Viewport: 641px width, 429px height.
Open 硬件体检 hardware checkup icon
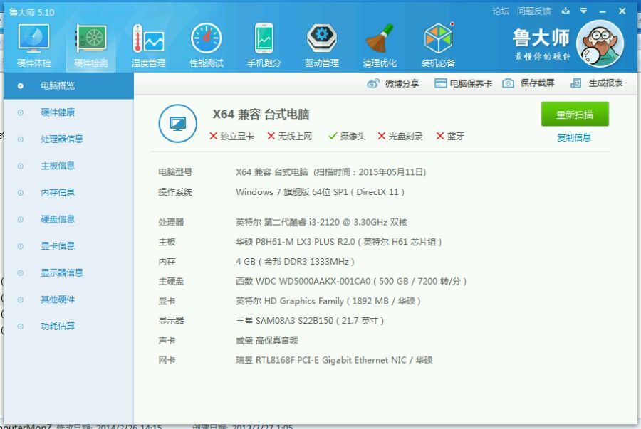[33, 39]
